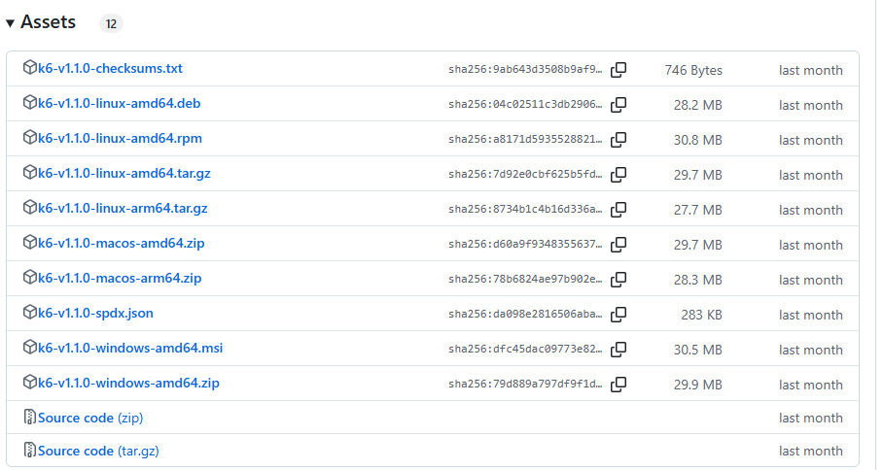Click last month timestamp on spdx.json row
Viewport: 884px width, 470px height.
pyautogui.click(x=811, y=315)
